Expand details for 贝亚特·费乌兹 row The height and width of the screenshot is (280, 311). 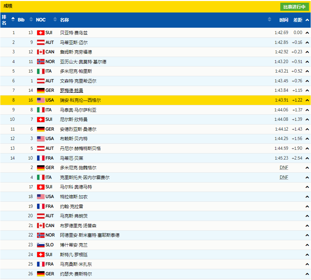(307, 33)
